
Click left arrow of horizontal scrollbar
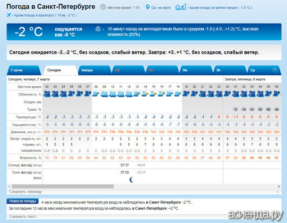click(x=9, y=186)
